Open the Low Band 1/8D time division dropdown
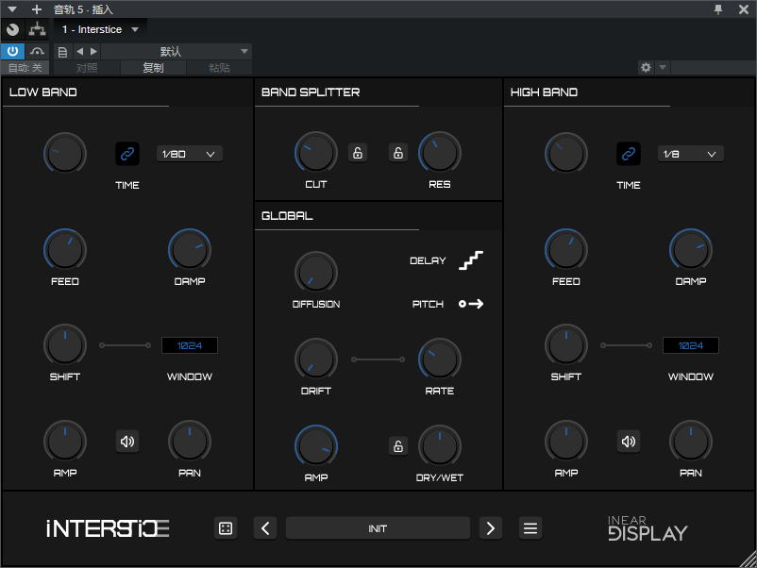This screenshot has height=568, width=757. tap(189, 154)
